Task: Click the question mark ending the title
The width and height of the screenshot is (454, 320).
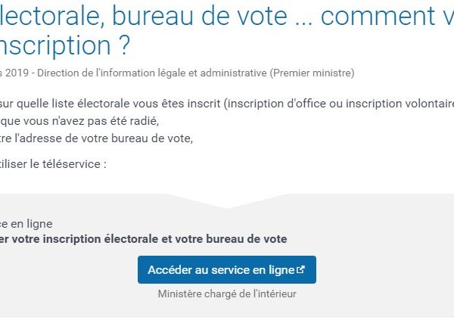Action: 125,45
